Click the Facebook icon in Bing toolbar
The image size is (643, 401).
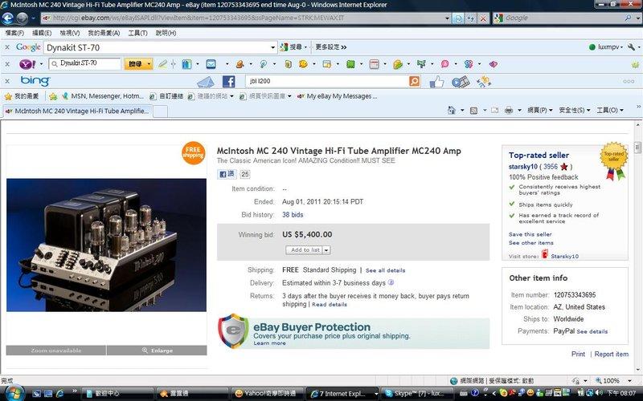[228, 81]
